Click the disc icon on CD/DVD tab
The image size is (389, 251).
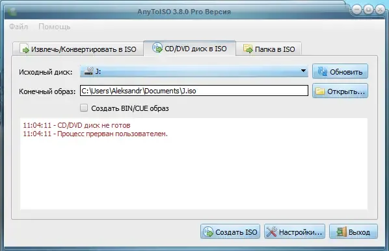(x=157, y=47)
